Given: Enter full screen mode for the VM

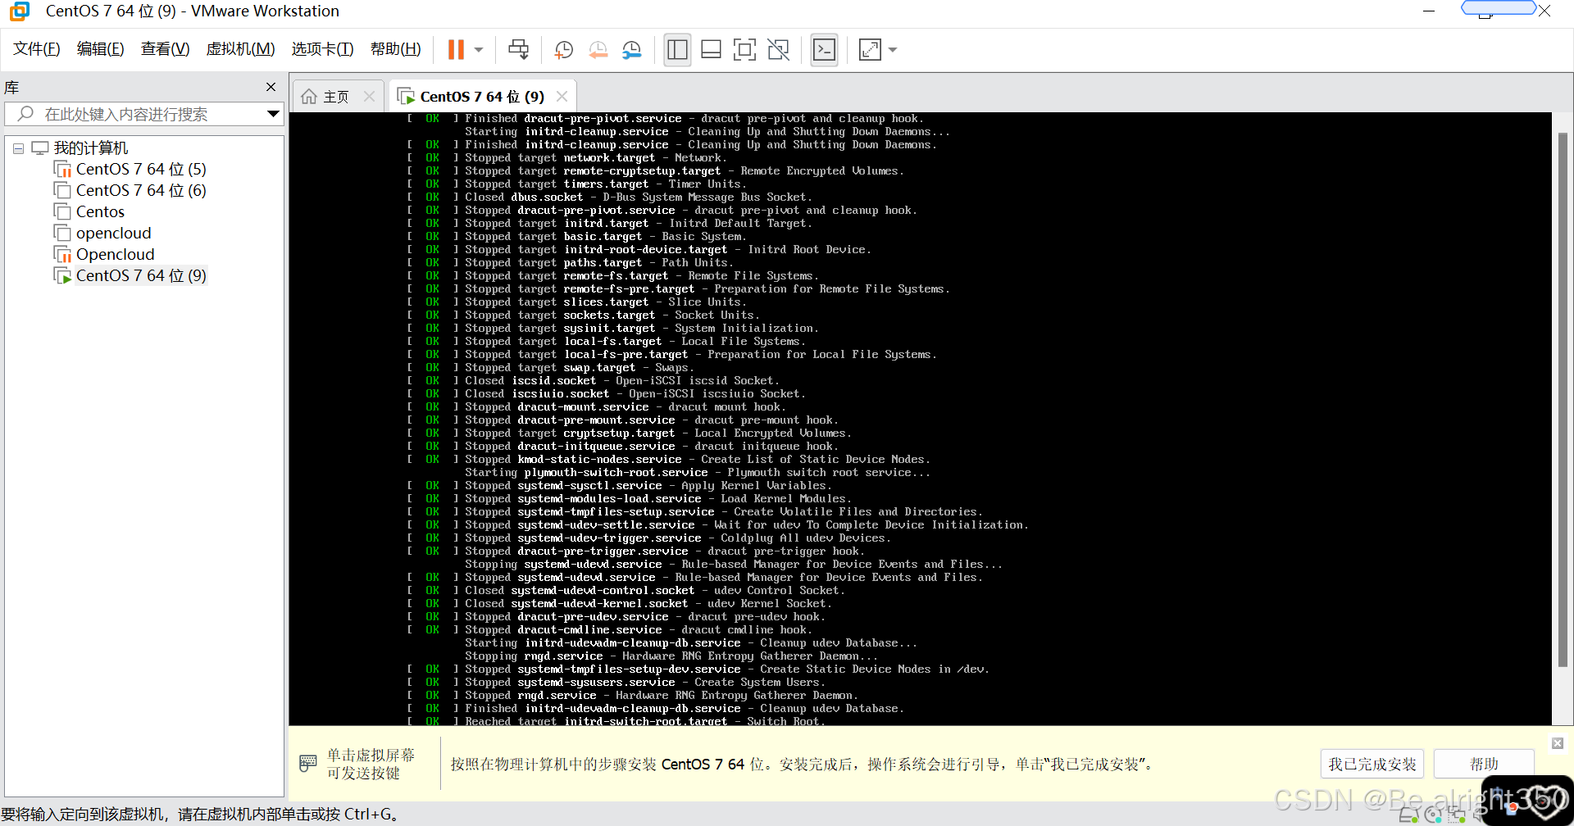Looking at the screenshot, I should click(744, 49).
